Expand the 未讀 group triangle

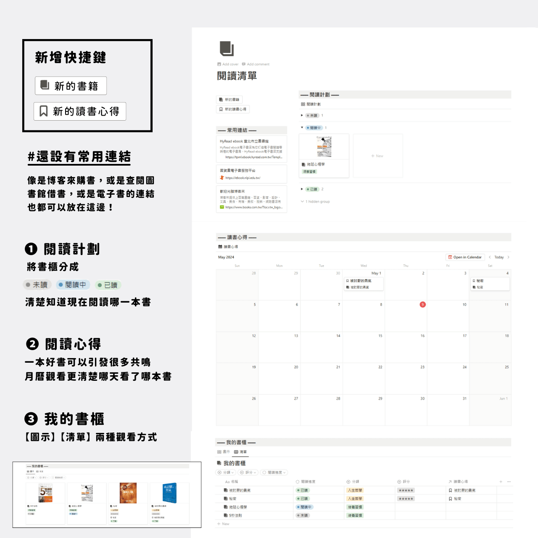(x=302, y=115)
